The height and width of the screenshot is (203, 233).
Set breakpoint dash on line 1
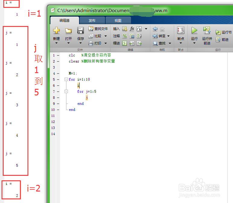click(x=58, y=55)
